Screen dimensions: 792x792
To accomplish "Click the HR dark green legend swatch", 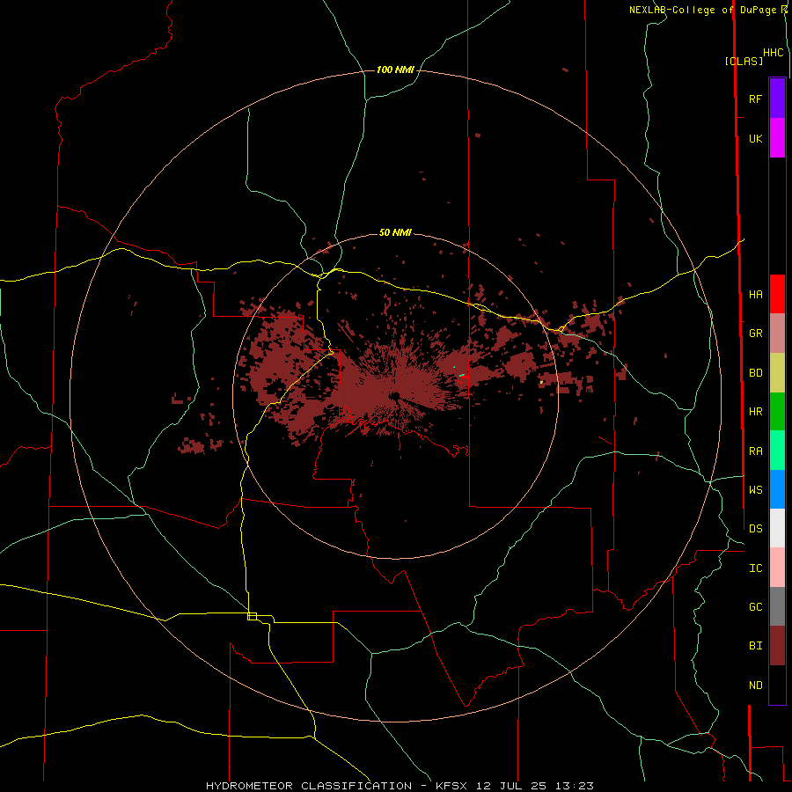I will pos(777,412).
